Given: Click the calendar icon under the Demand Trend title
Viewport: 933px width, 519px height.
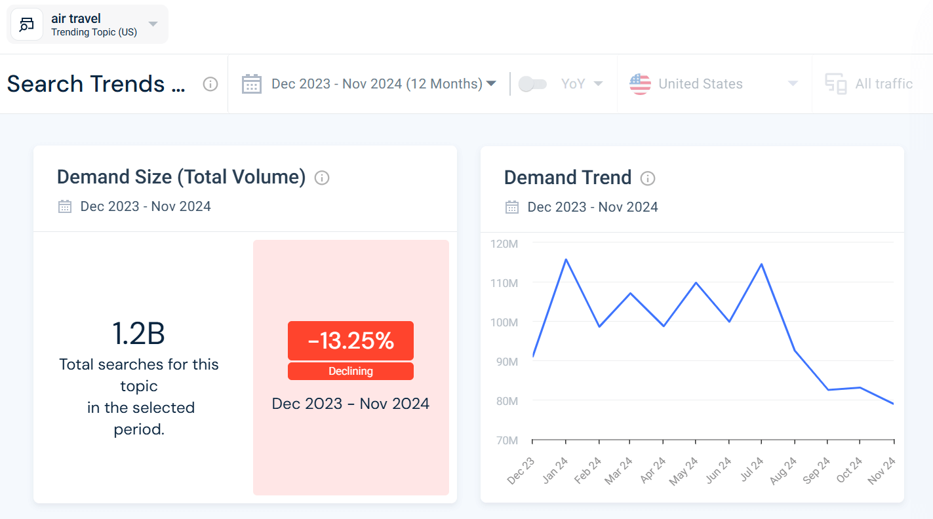Looking at the screenshot, I should coord(511,206).
